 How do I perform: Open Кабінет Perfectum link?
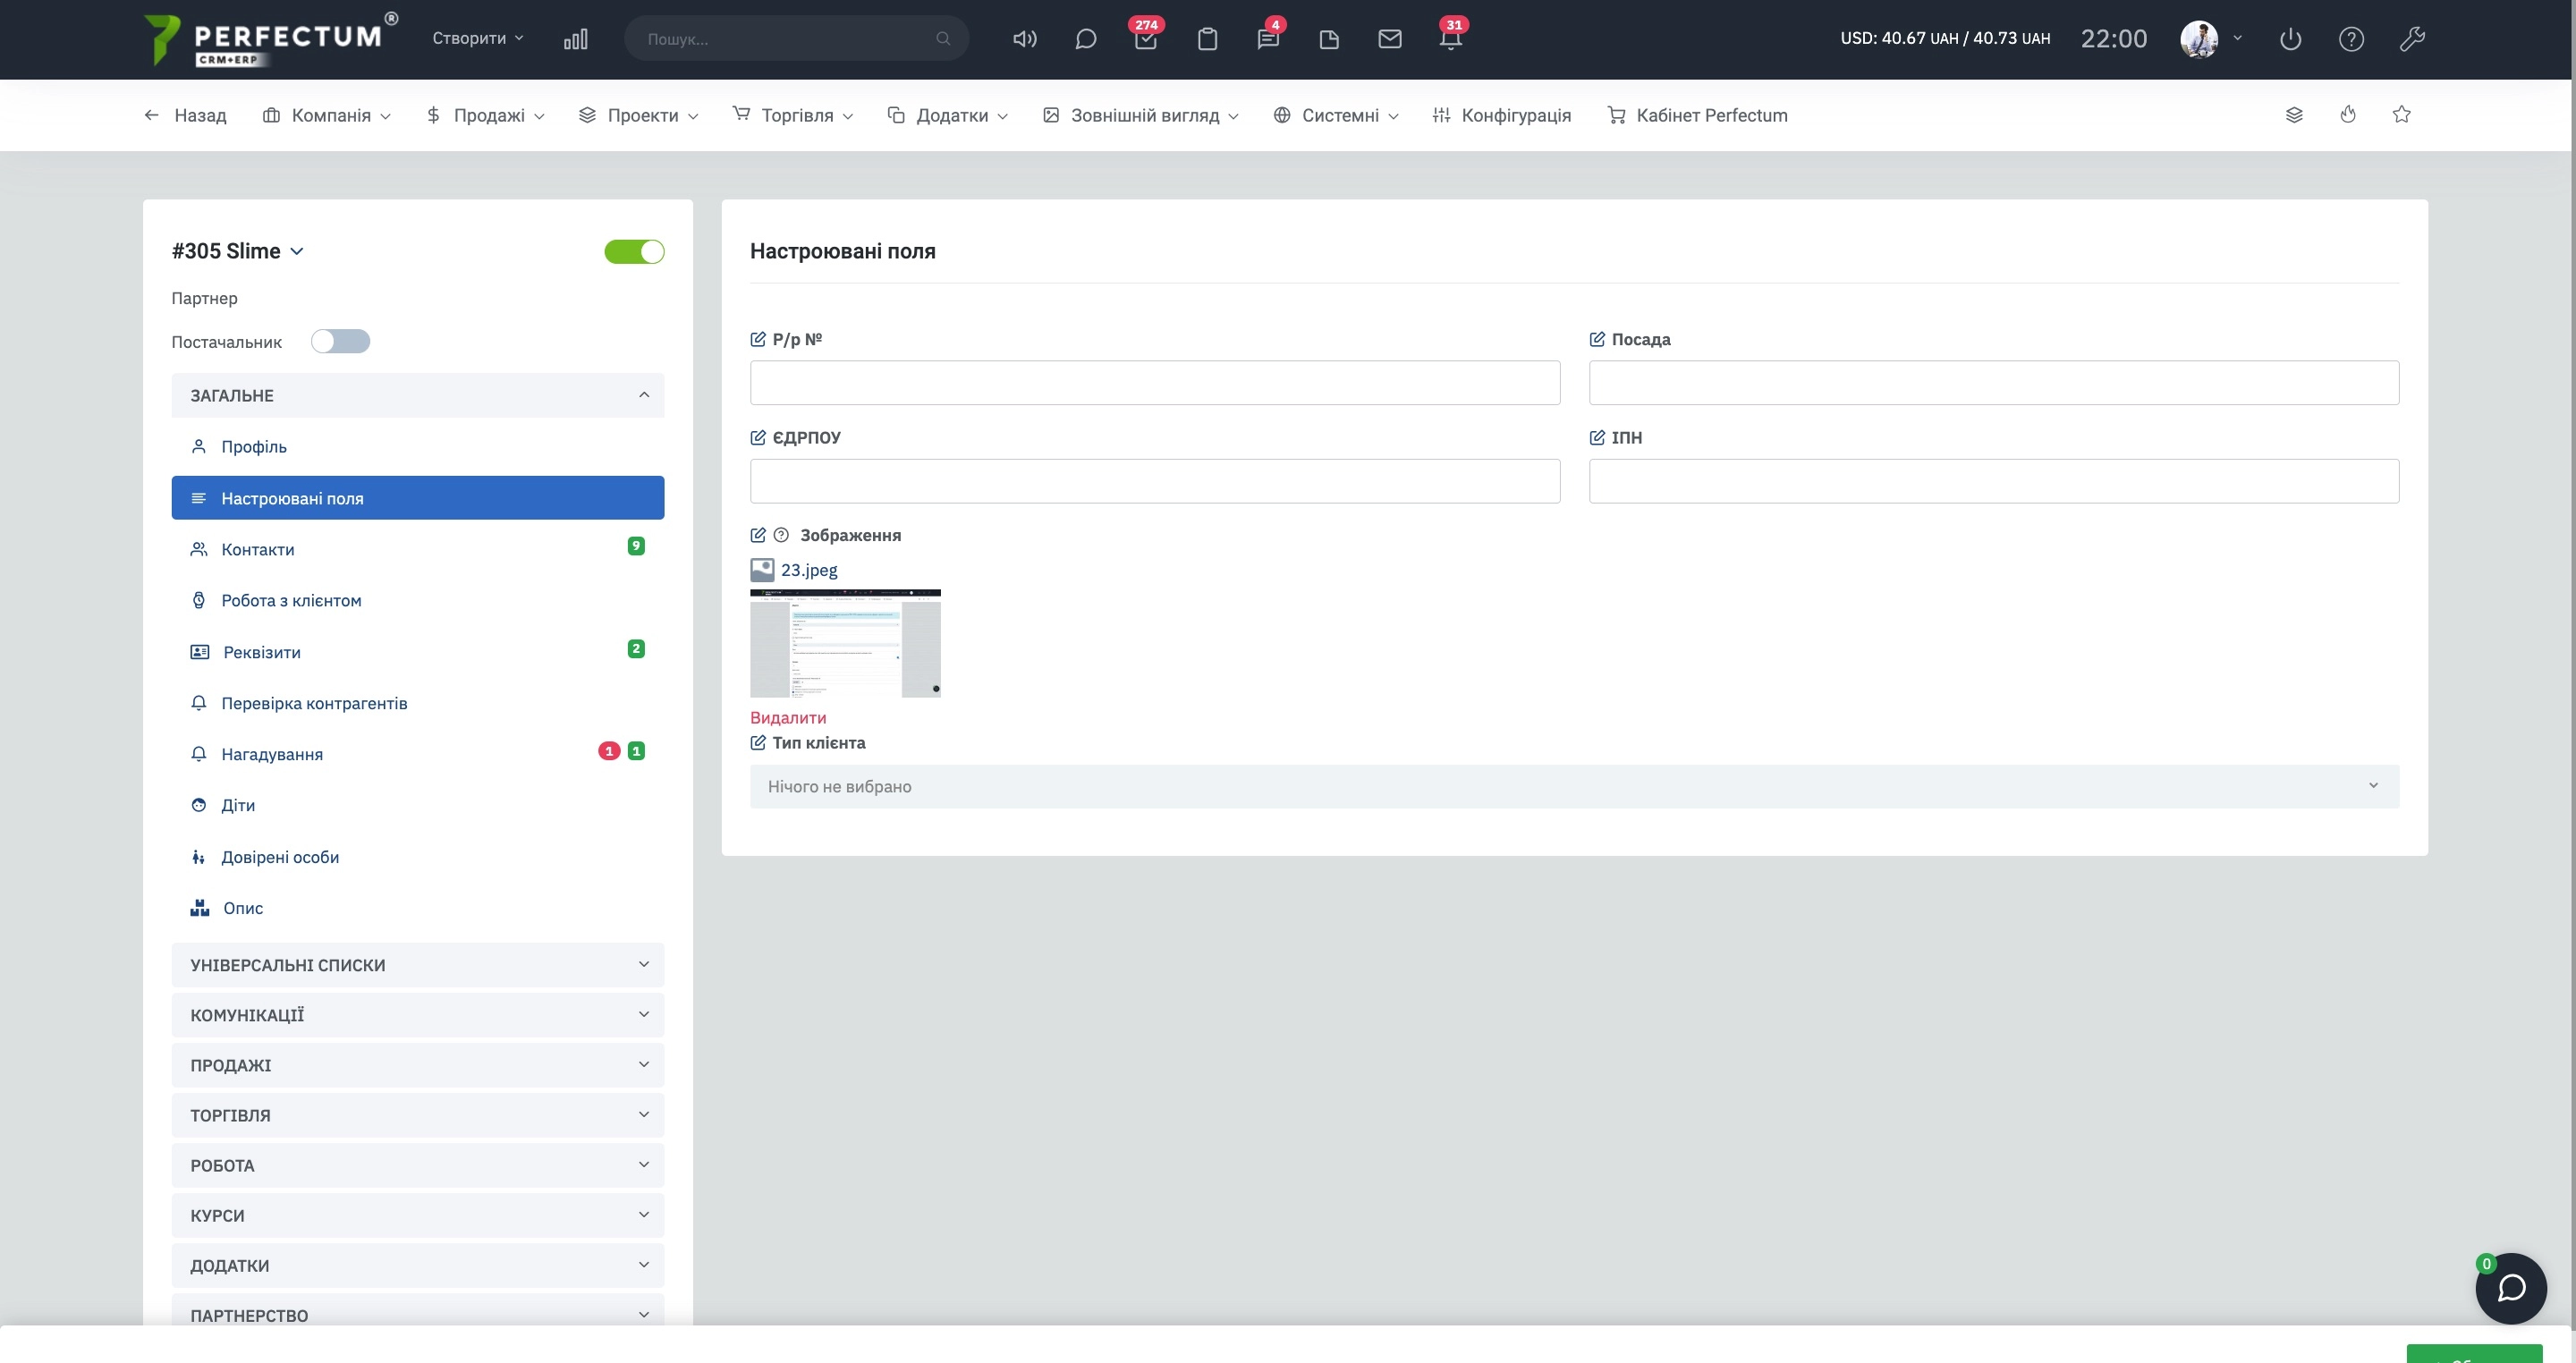tap(1698, 115)
